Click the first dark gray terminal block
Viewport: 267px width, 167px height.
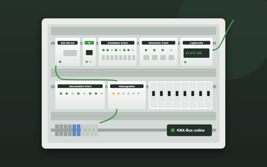point(57,130)
